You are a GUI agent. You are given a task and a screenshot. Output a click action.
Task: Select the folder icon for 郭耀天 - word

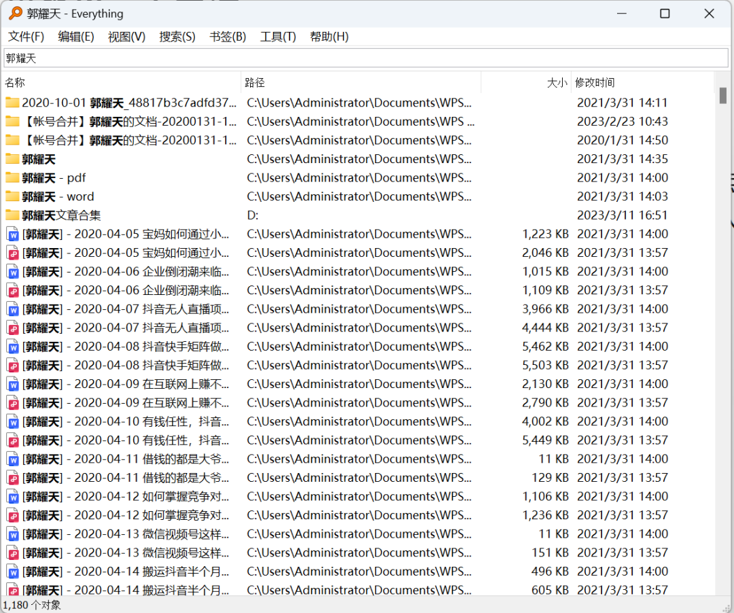pyautogui.click(x=12, y=196)
